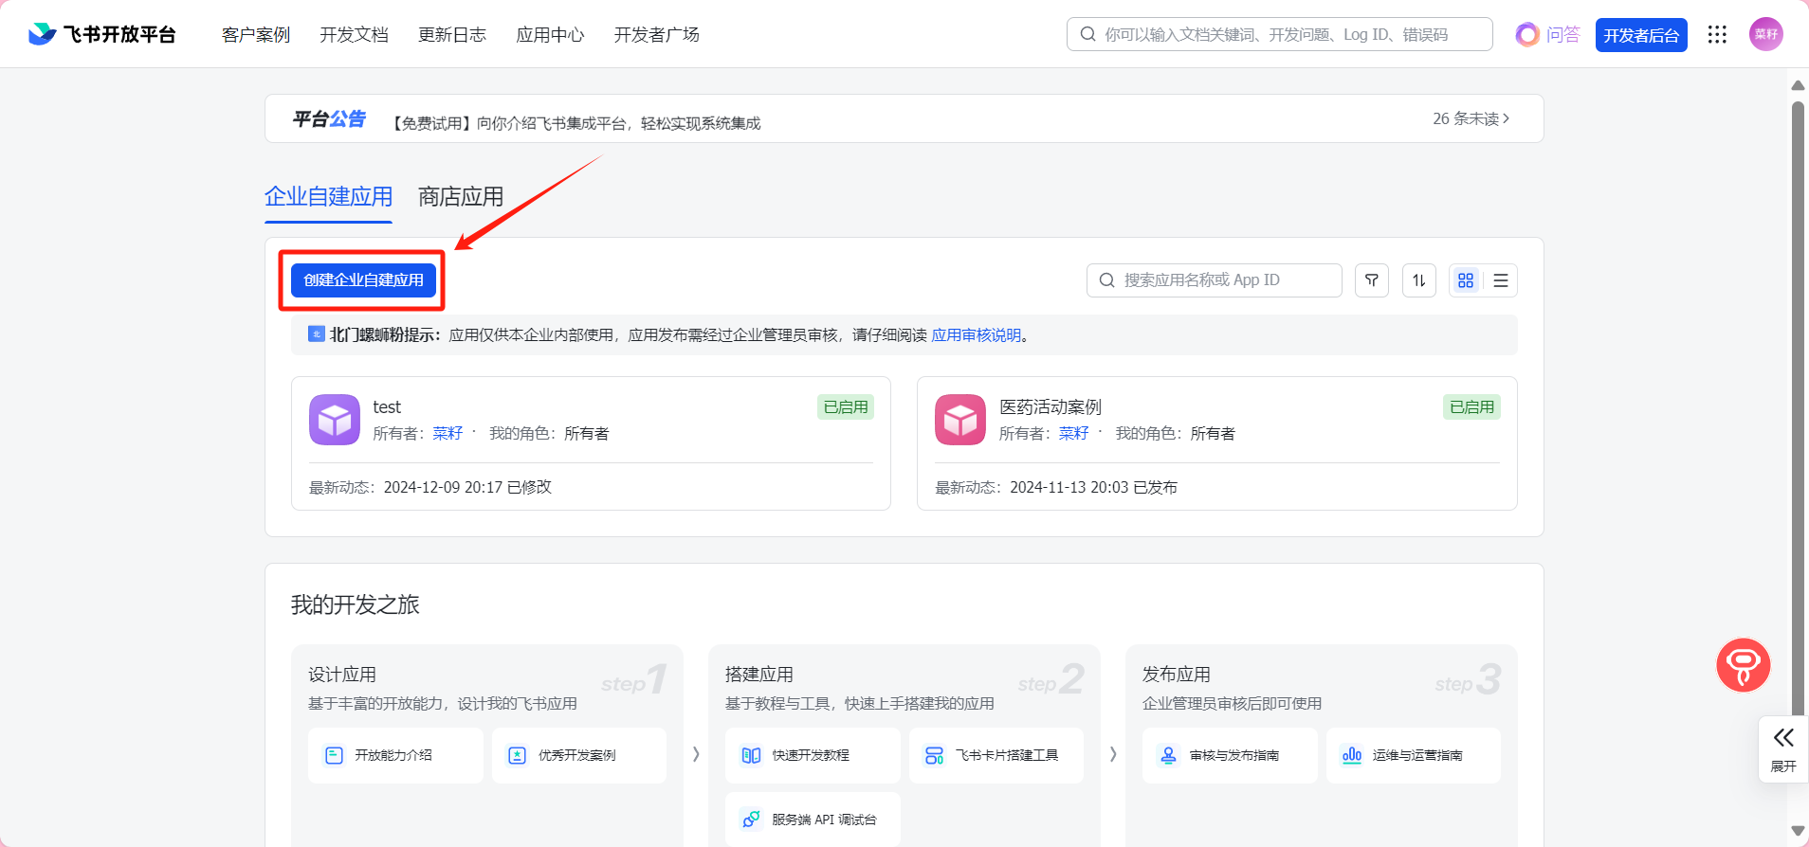
Task: Switch to grid card view
Action: 1466,280
